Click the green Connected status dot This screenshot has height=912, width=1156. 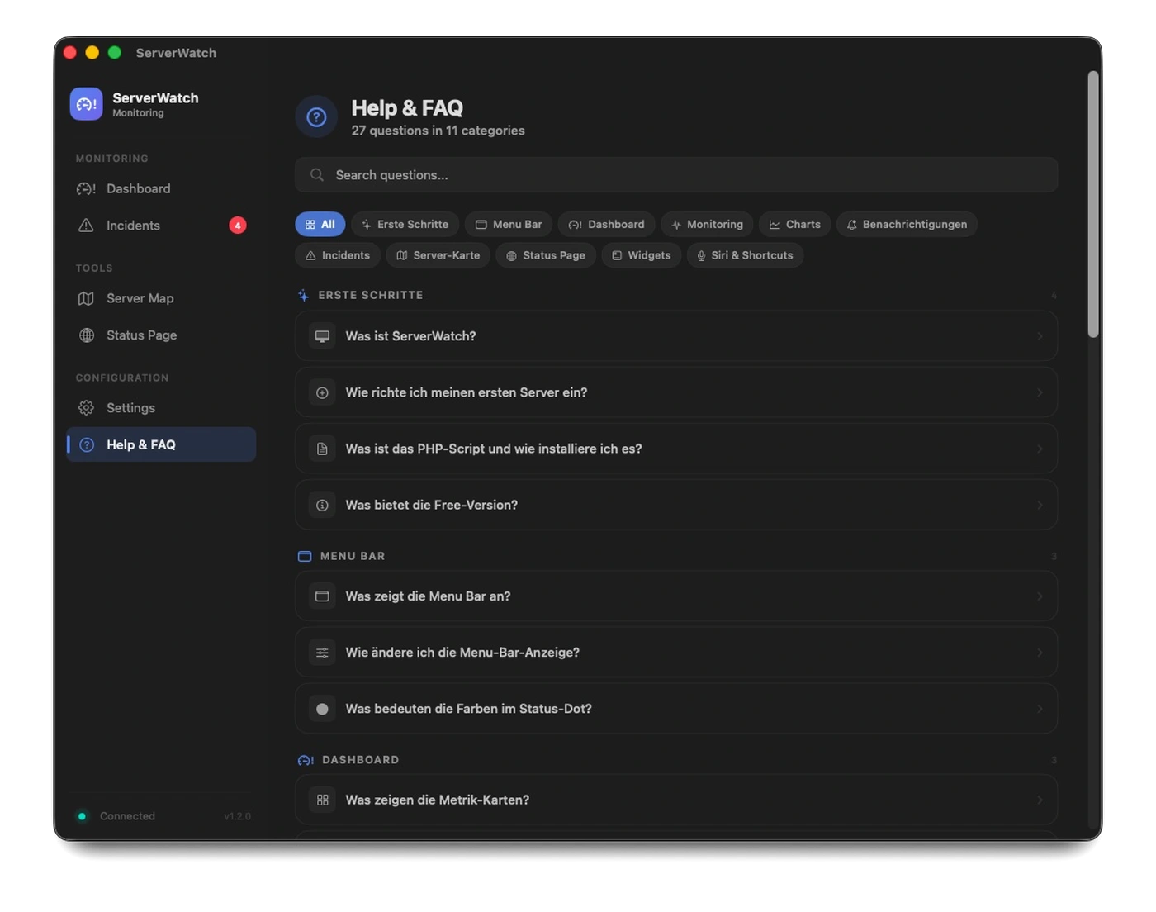pos(82,816)
